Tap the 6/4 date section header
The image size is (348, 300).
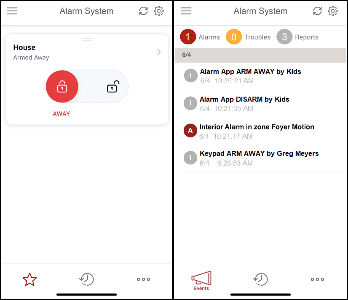click(x=260, y=55)
